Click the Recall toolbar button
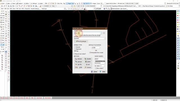The image size is (180, 101). point(125,9)
